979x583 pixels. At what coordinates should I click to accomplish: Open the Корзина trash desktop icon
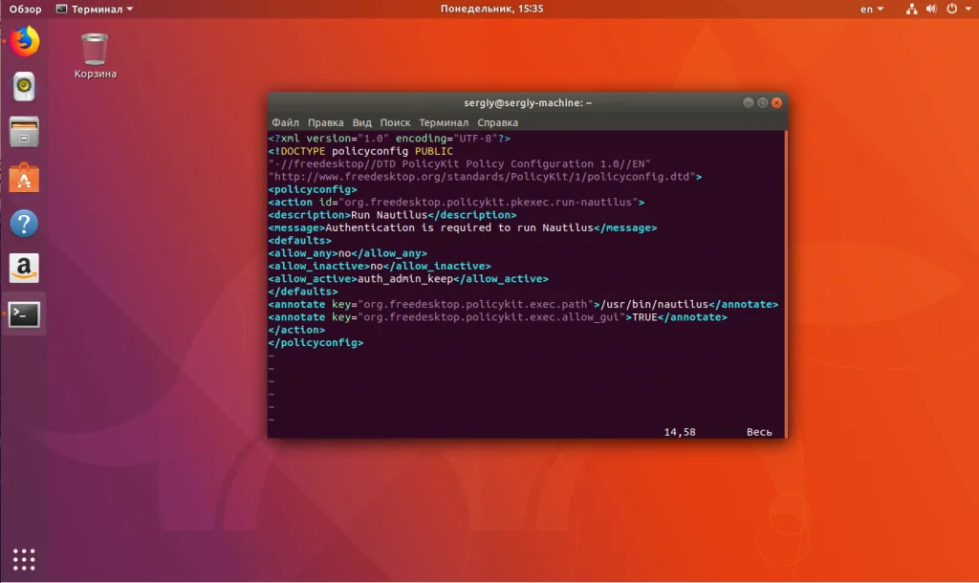(x=95, y=56)
